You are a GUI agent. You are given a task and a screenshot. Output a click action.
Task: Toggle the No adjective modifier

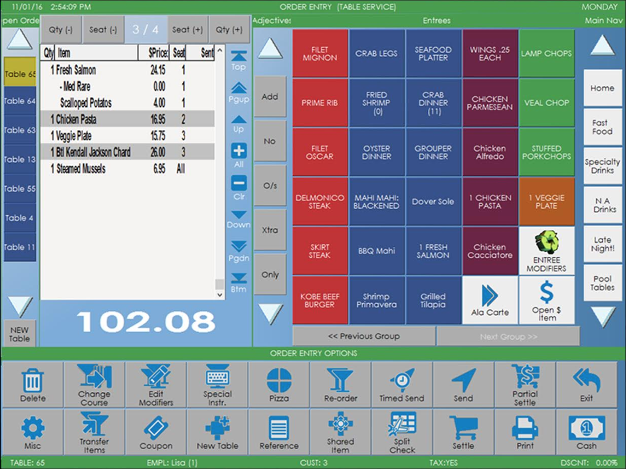(x=270, y=141)
